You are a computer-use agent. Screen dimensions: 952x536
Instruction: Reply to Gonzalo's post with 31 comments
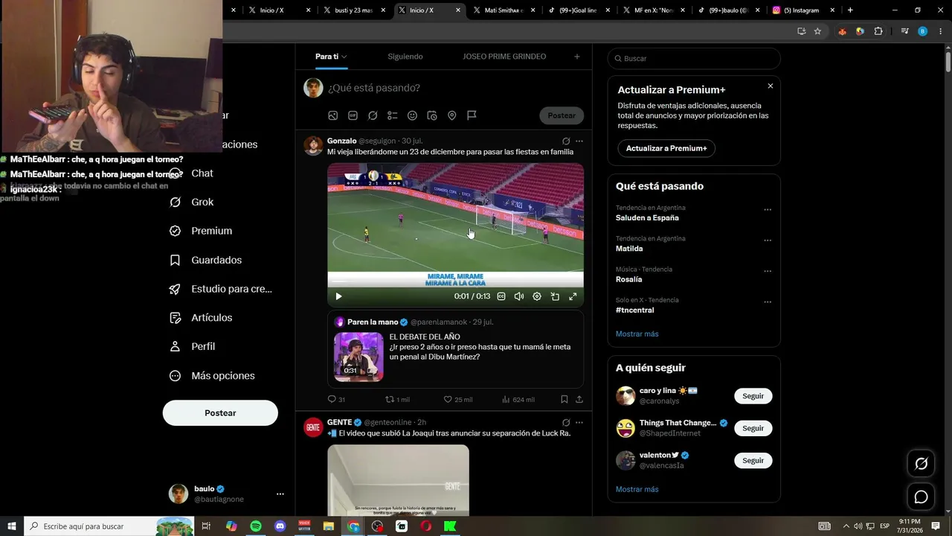click(x=336, y=400)
